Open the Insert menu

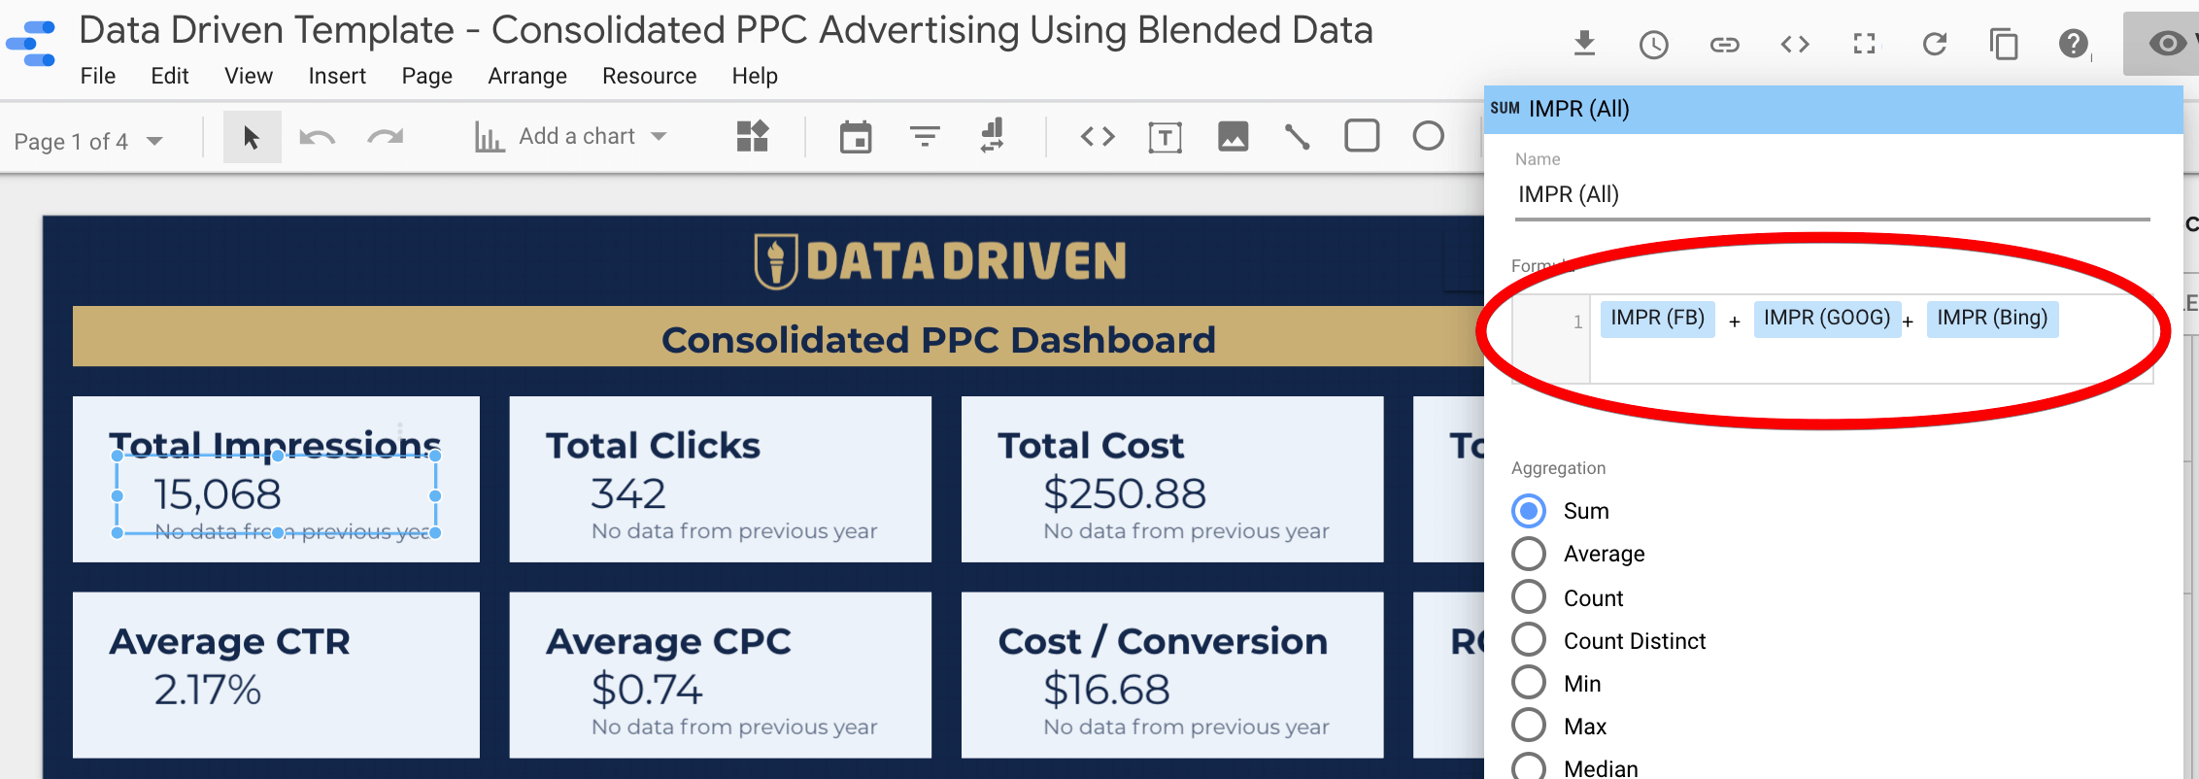click(x=337, y=76)
